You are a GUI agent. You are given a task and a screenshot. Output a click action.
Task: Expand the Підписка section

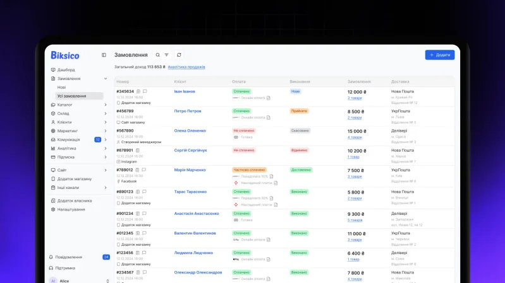click(106, 157)
